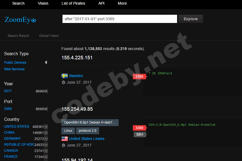Open List of Pirates menu
The image size is (242, 161).
coord(73,3)
